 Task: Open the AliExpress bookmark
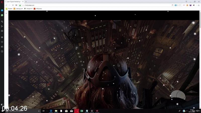point(38,9)
